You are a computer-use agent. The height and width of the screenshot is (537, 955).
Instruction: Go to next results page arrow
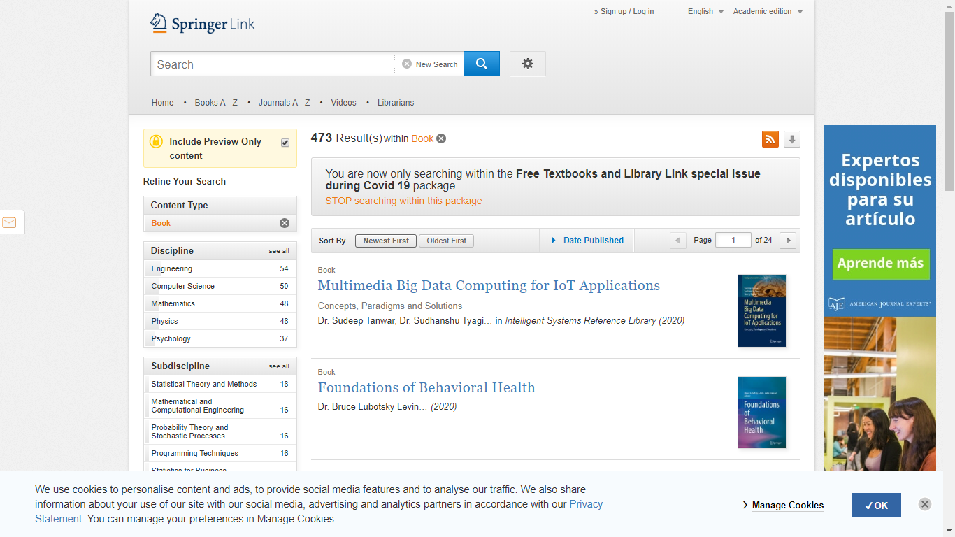[787, 241]
